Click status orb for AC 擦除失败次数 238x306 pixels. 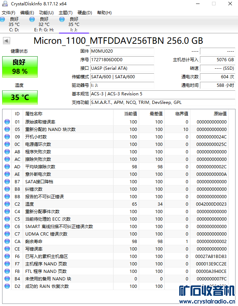pos(7,159)
